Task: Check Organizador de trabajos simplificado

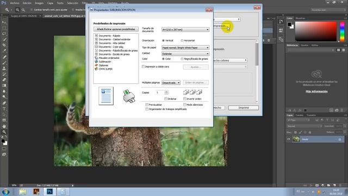Action: point(147,109)
